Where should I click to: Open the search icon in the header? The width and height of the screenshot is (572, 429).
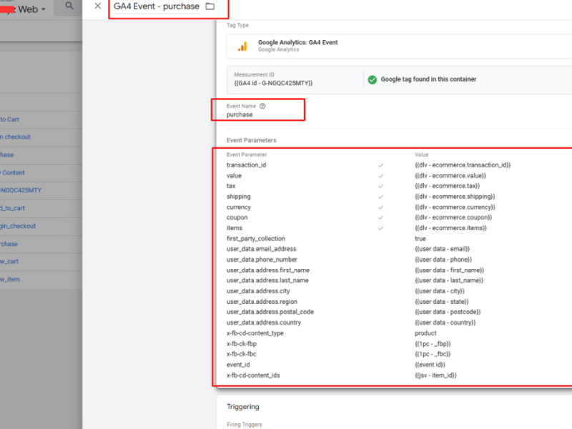(x=69, y=6)
